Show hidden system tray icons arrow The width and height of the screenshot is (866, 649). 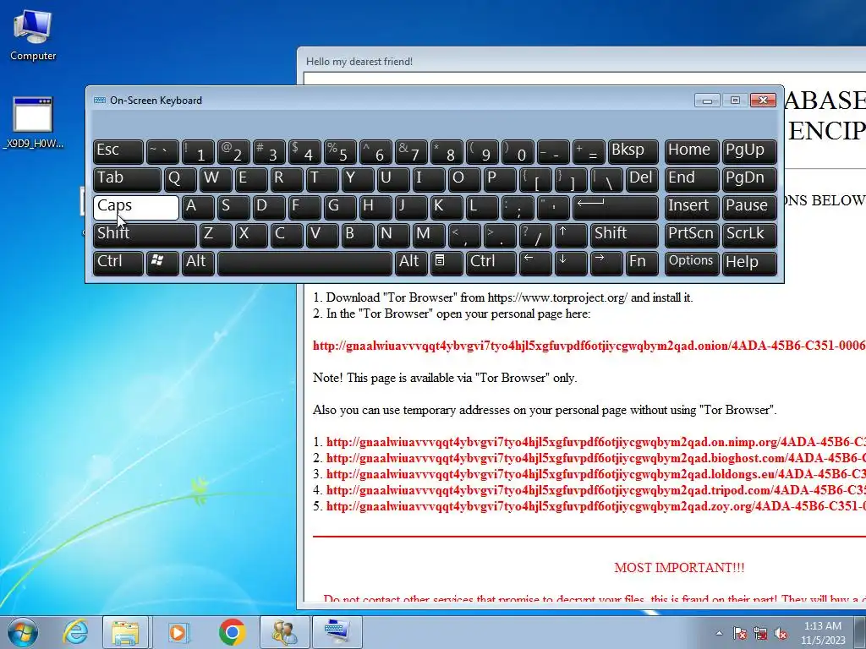tap(719, 633)
